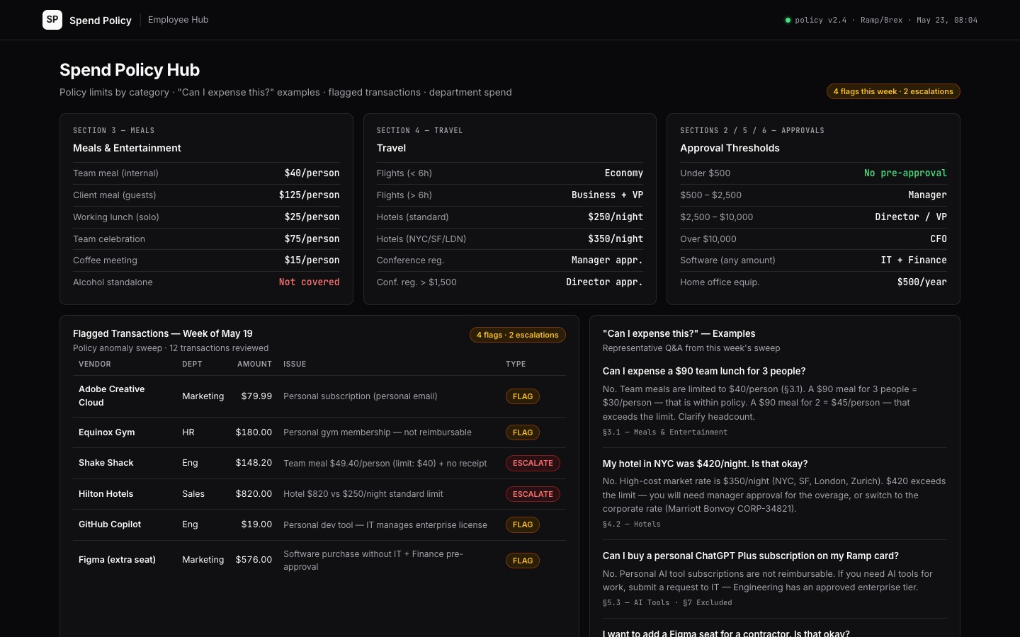Click the Shake Shack vendor name
This screenshot has width=1020, height=637.
click(x=106, y=463)
